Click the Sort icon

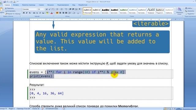click(x=76, y=9)
